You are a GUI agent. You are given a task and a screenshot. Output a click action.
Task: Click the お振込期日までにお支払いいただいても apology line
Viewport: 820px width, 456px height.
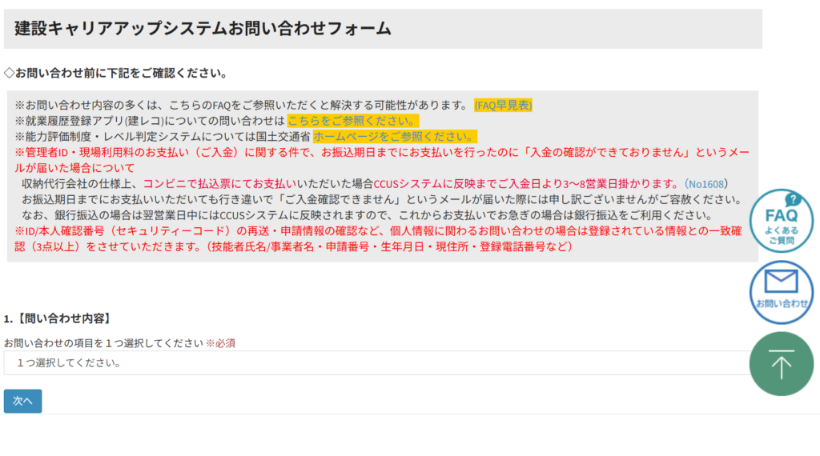pyautogui.click(x=381, y=199)
